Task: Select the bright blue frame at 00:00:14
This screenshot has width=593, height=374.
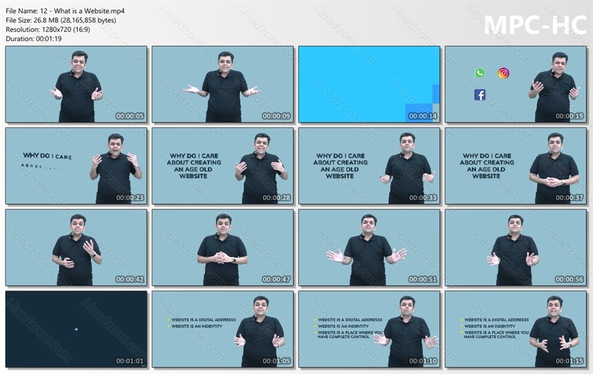Action: click(369, 84)
